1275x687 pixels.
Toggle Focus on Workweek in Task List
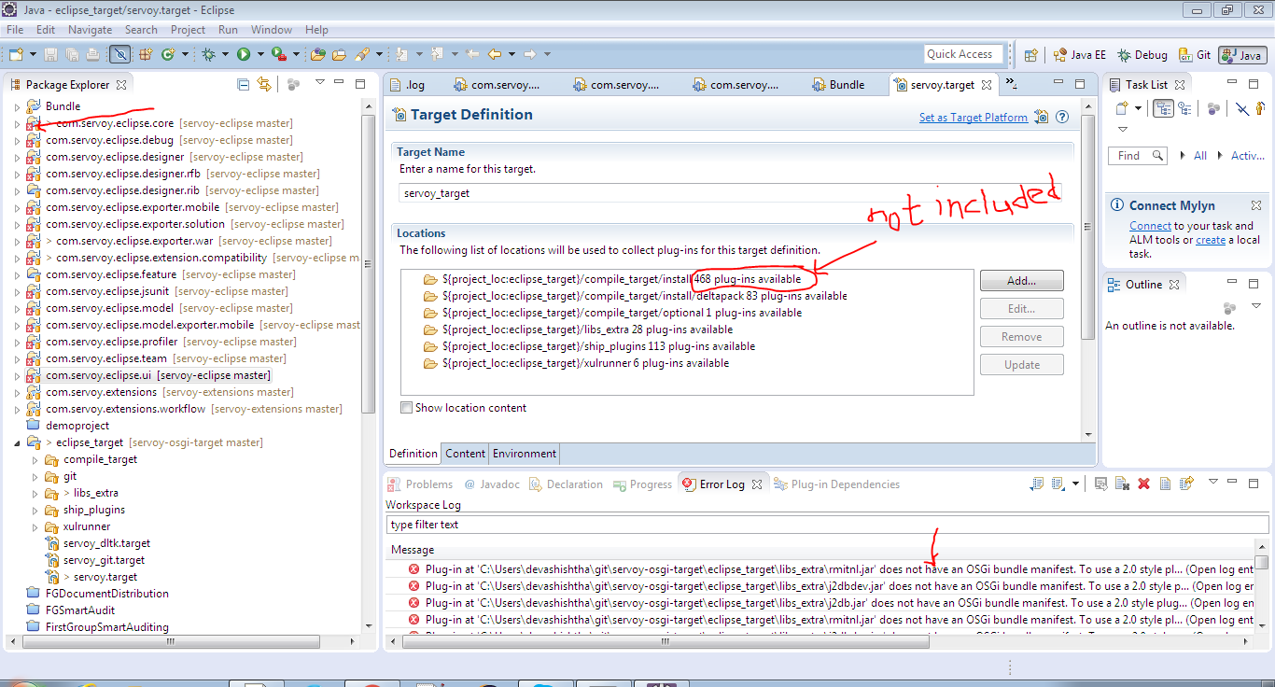tap(1213, 107)
